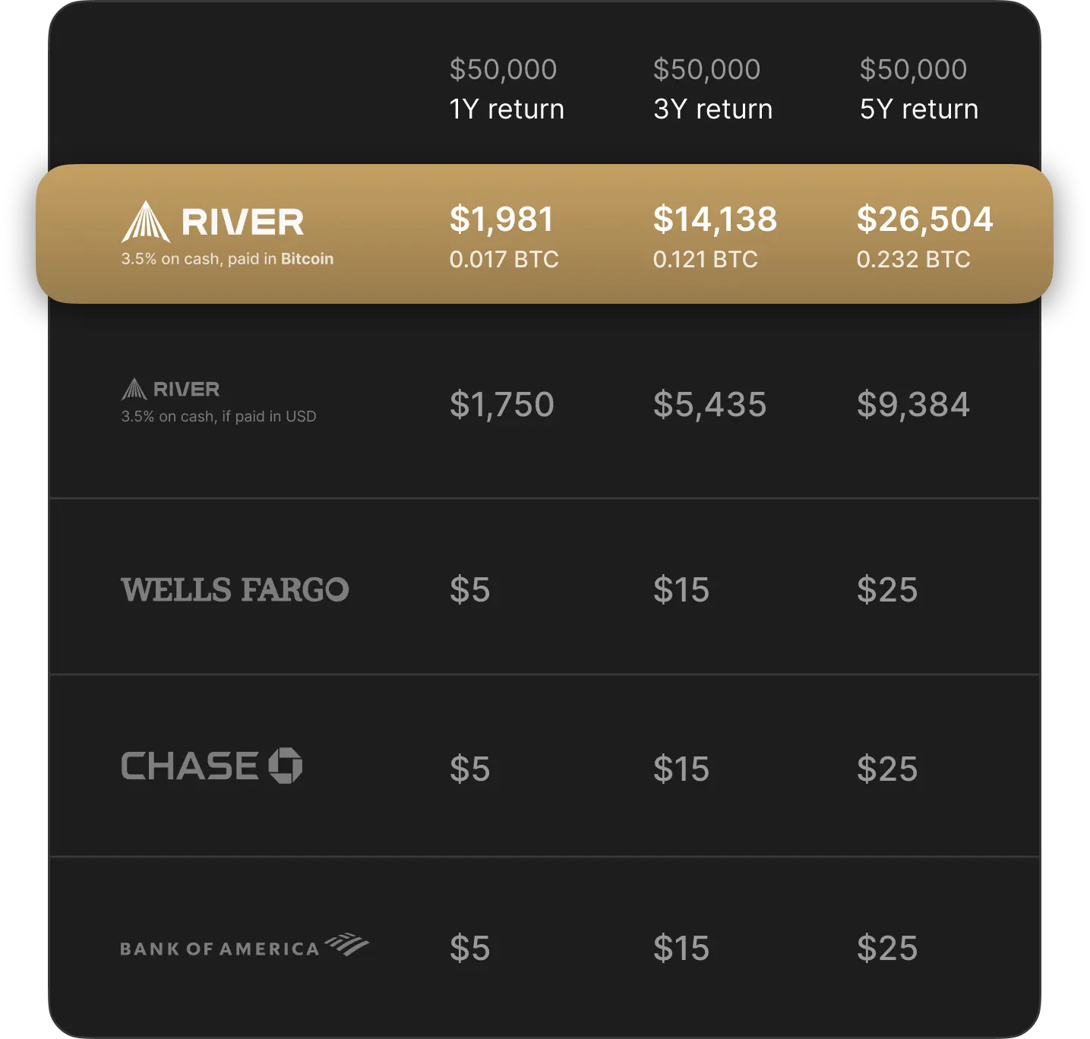Click the gold River logo icon
Screen dimensions: 1090x1039
point(146,222)
